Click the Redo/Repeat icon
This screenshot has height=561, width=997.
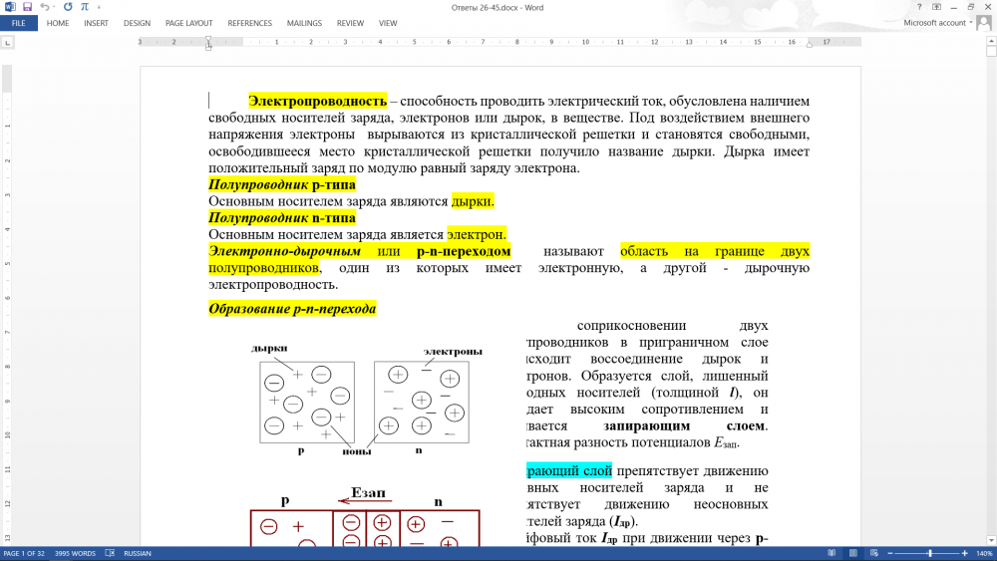click(x=68, y=7)
